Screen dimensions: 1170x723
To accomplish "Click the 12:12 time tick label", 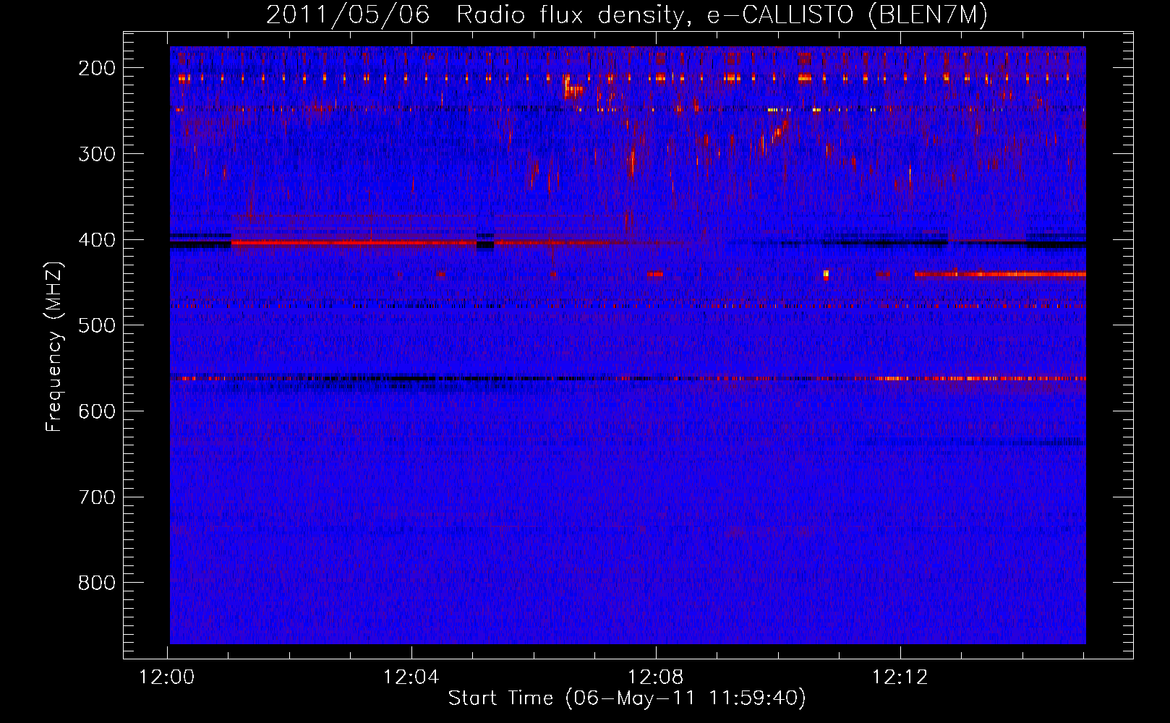I will tap(900, 677).
